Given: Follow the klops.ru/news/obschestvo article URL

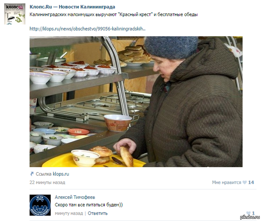Looking at the screenshot, I should pos(87,29).
